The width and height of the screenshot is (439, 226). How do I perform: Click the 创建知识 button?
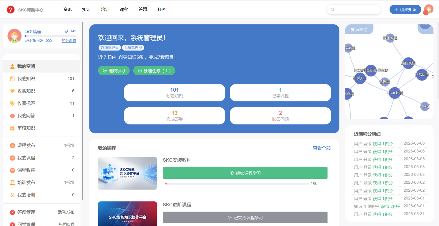pyautogui.click(x=405, y=9)
